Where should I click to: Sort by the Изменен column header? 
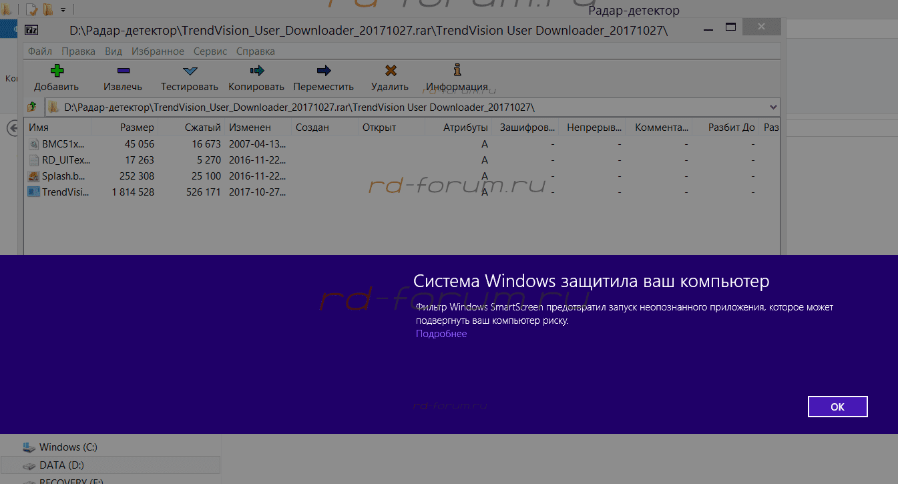(x=258, y=128)
